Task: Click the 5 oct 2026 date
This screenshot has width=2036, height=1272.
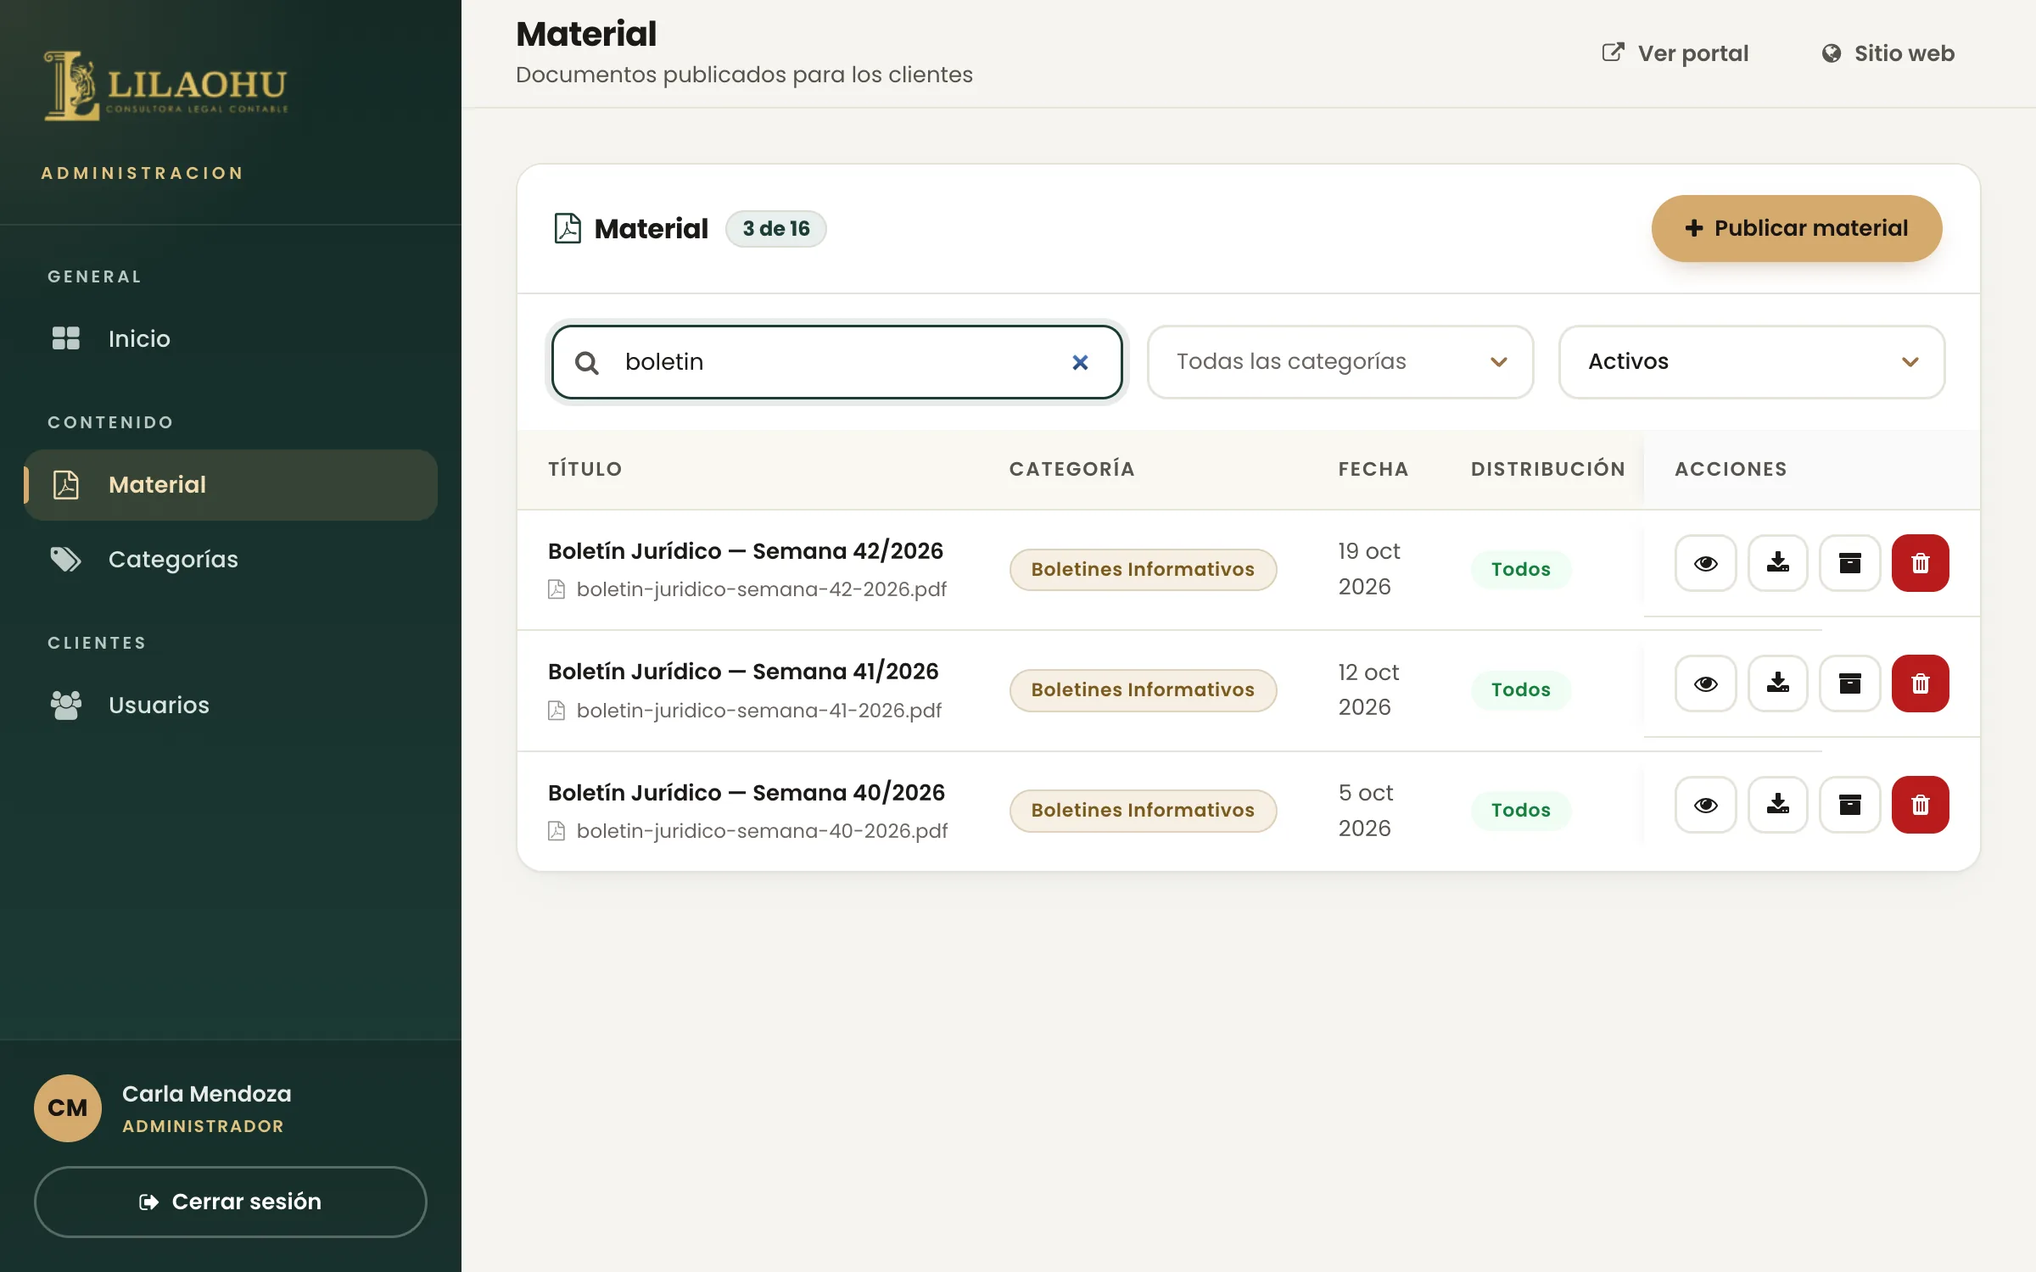Action: point(1366,811)
